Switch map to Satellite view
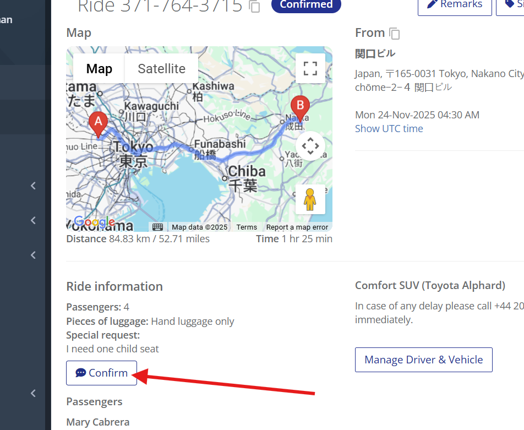 click(x=161, y=68)
